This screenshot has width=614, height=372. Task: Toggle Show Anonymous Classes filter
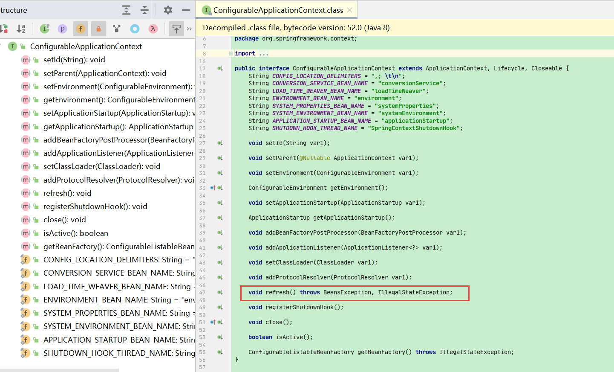[x=135, y=29]
